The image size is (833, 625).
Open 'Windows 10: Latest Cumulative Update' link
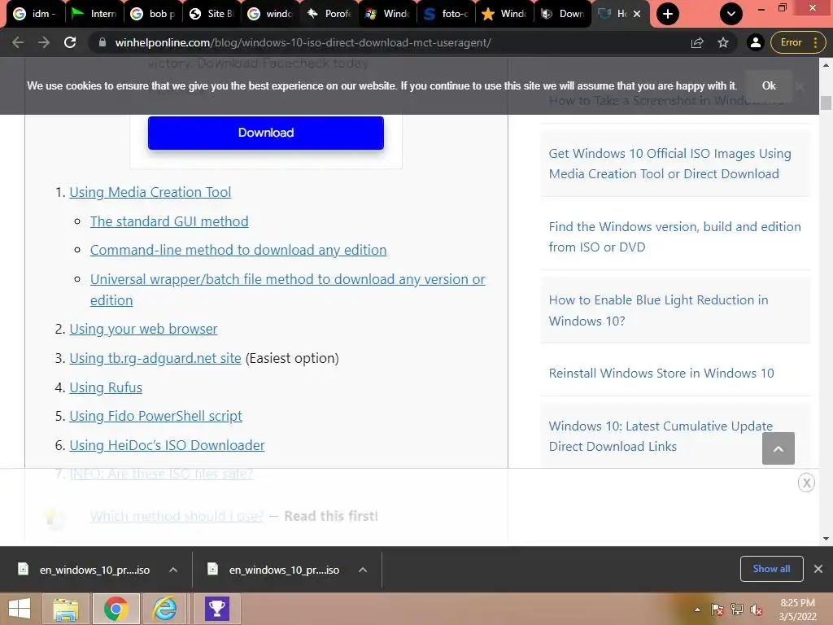(661, 436)
